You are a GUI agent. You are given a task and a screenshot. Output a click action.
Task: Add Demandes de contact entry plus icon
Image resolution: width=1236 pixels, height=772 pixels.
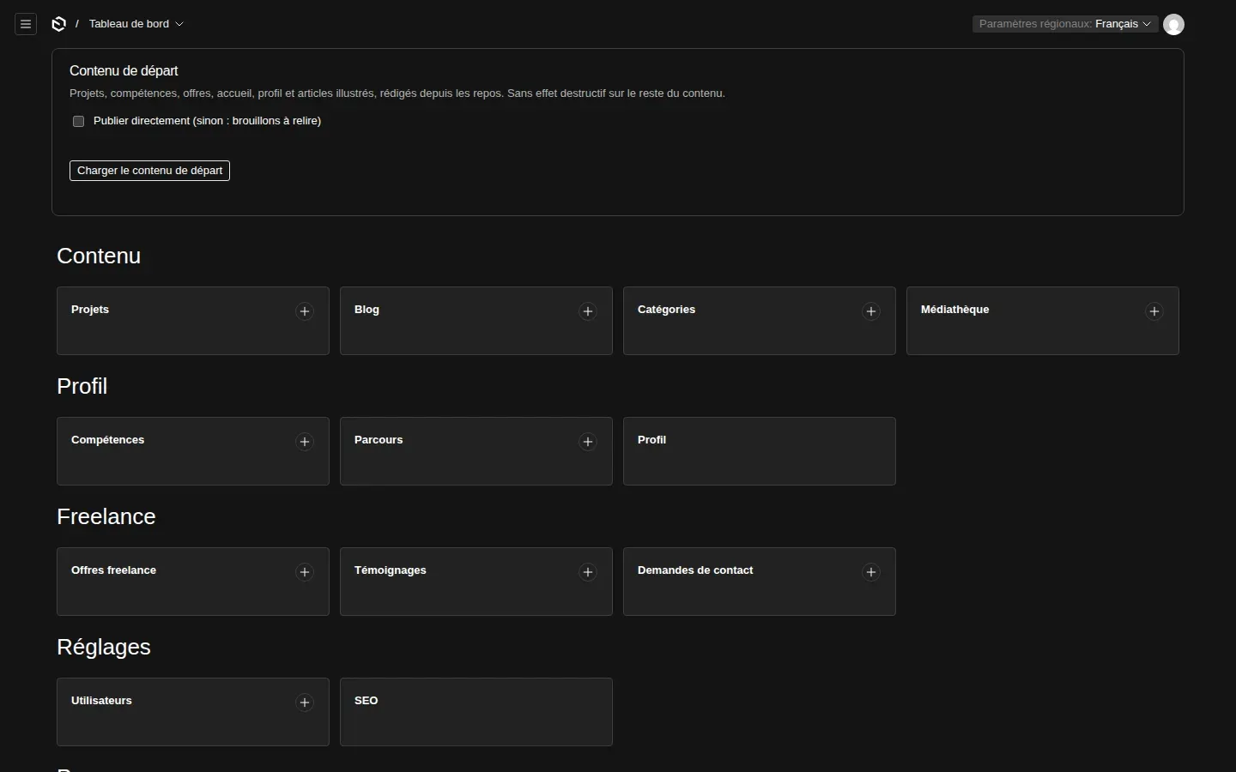point(871,572)
